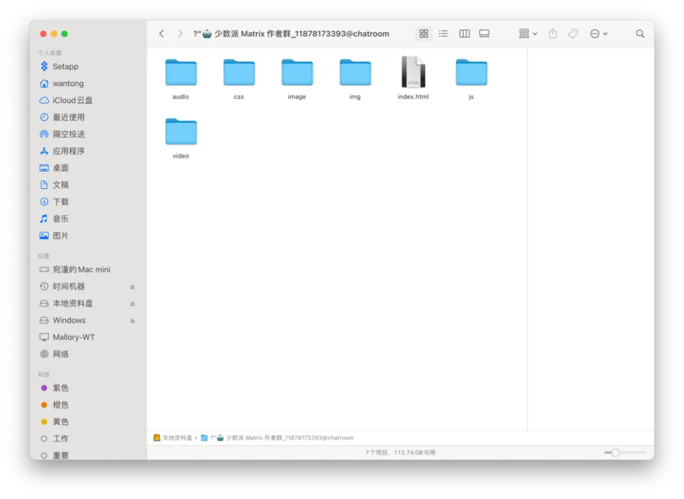This screenshot has width=684, height=499.
Task: Select the audio folder
Action: [x=180, y=79]
